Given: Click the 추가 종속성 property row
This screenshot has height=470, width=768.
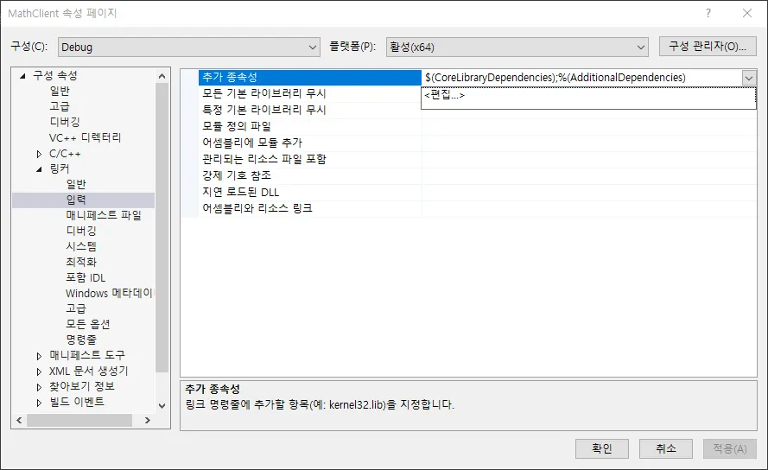Looking at the screenshot, I should (309, 78).
